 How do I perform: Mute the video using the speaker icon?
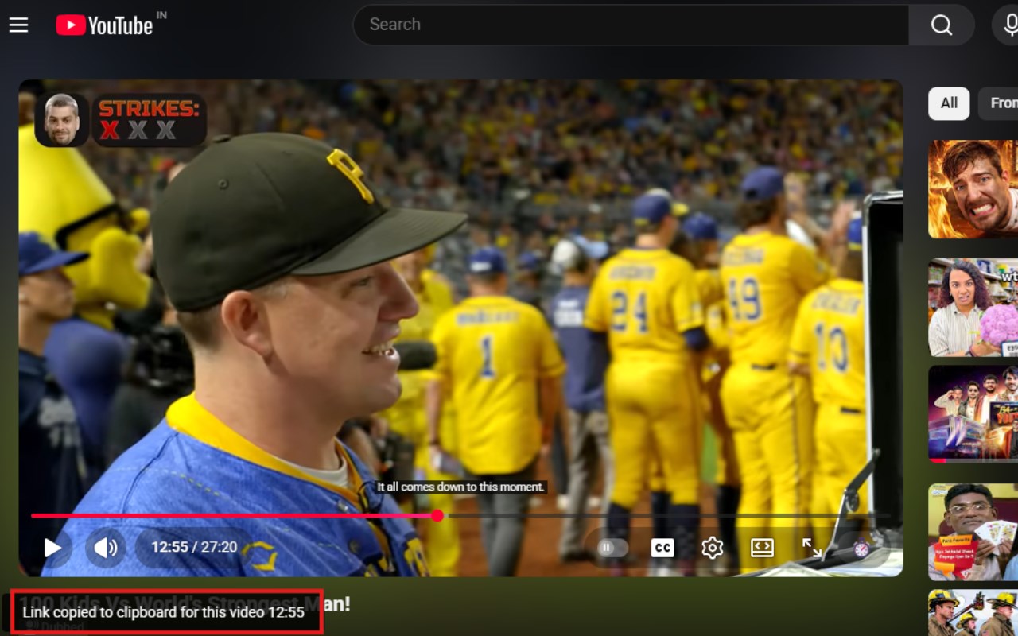point(106,548)
